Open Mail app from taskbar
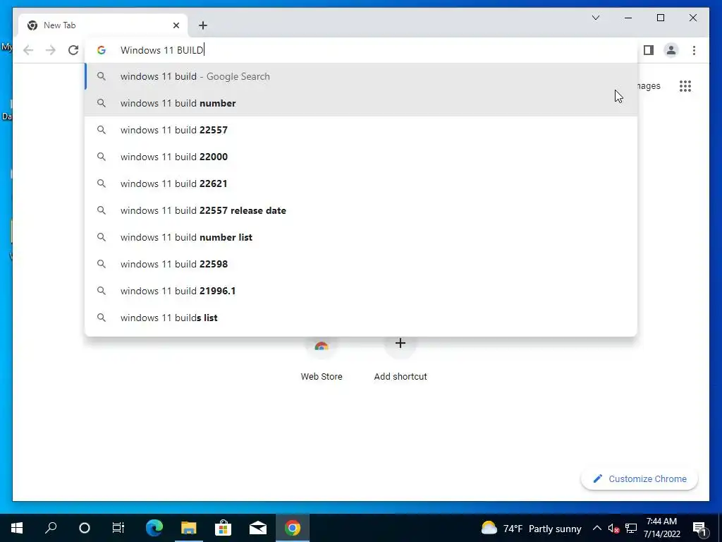722x542 pixels. coord(258,528)
